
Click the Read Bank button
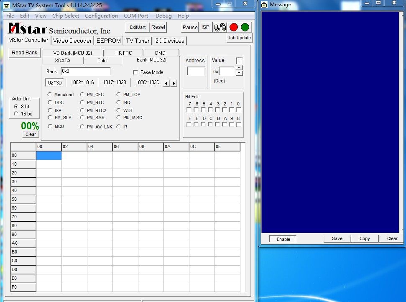pyautogui.click(x=24, y=53)
